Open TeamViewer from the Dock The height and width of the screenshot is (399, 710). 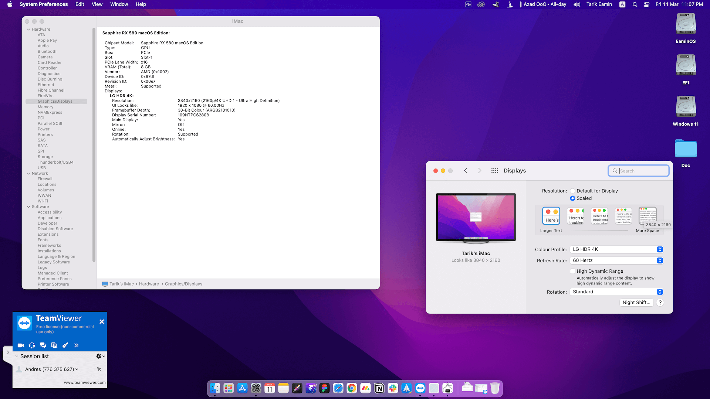tap(420, 388)
